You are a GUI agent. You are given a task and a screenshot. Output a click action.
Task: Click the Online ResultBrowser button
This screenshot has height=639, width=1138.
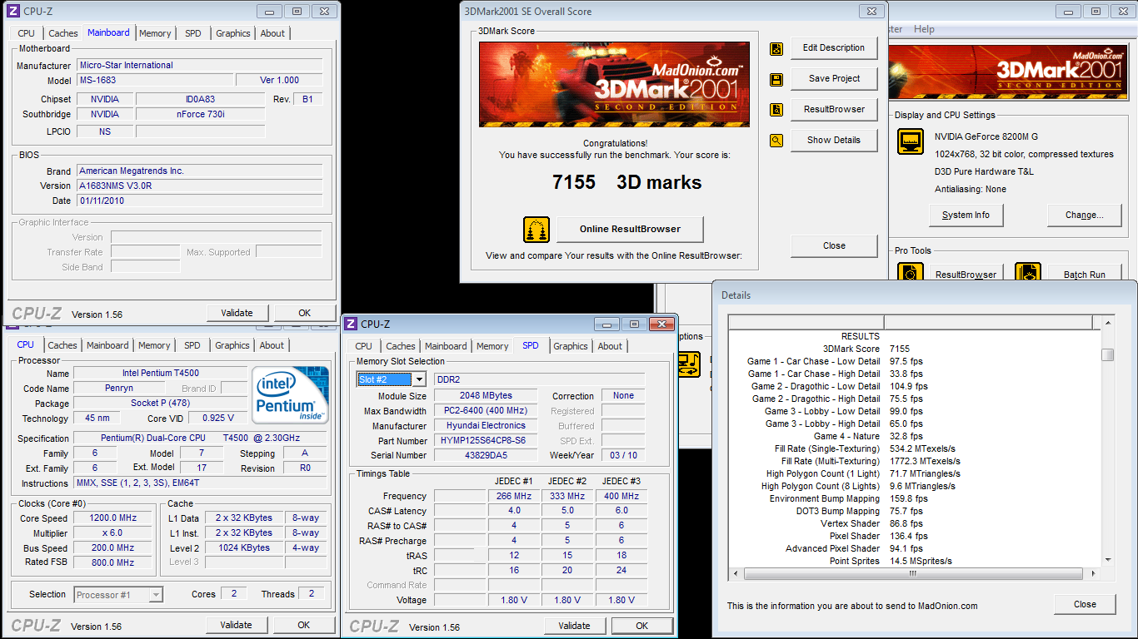tap(630, 229)
